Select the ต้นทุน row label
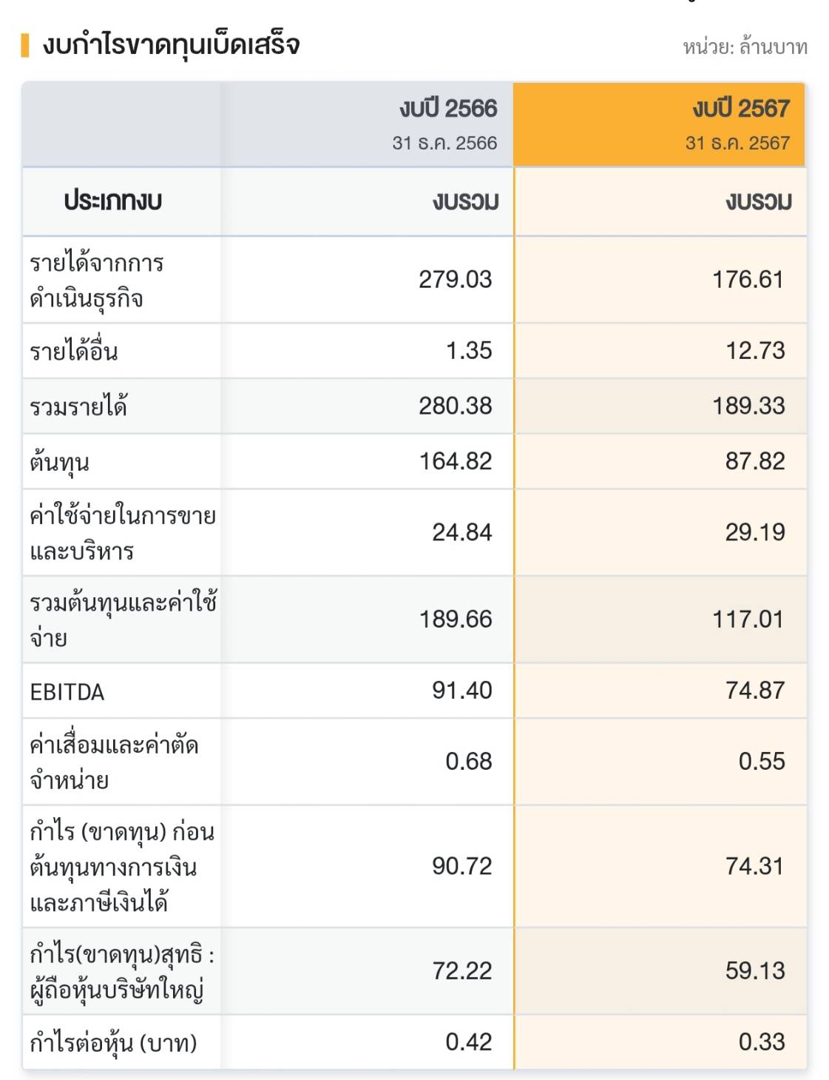This screenshot has height=1080, width=829. (60, 462)
